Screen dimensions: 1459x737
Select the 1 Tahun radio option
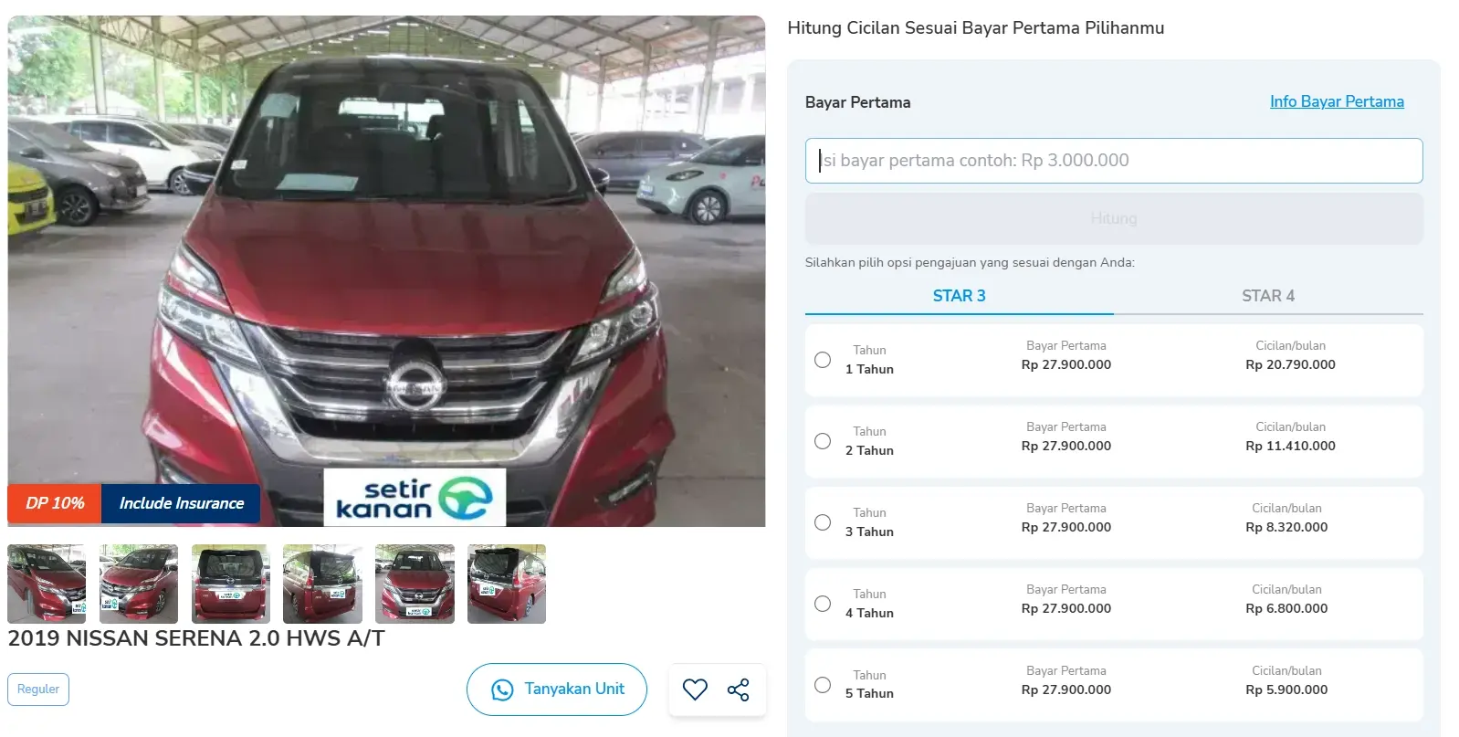[x=823, y=360]
